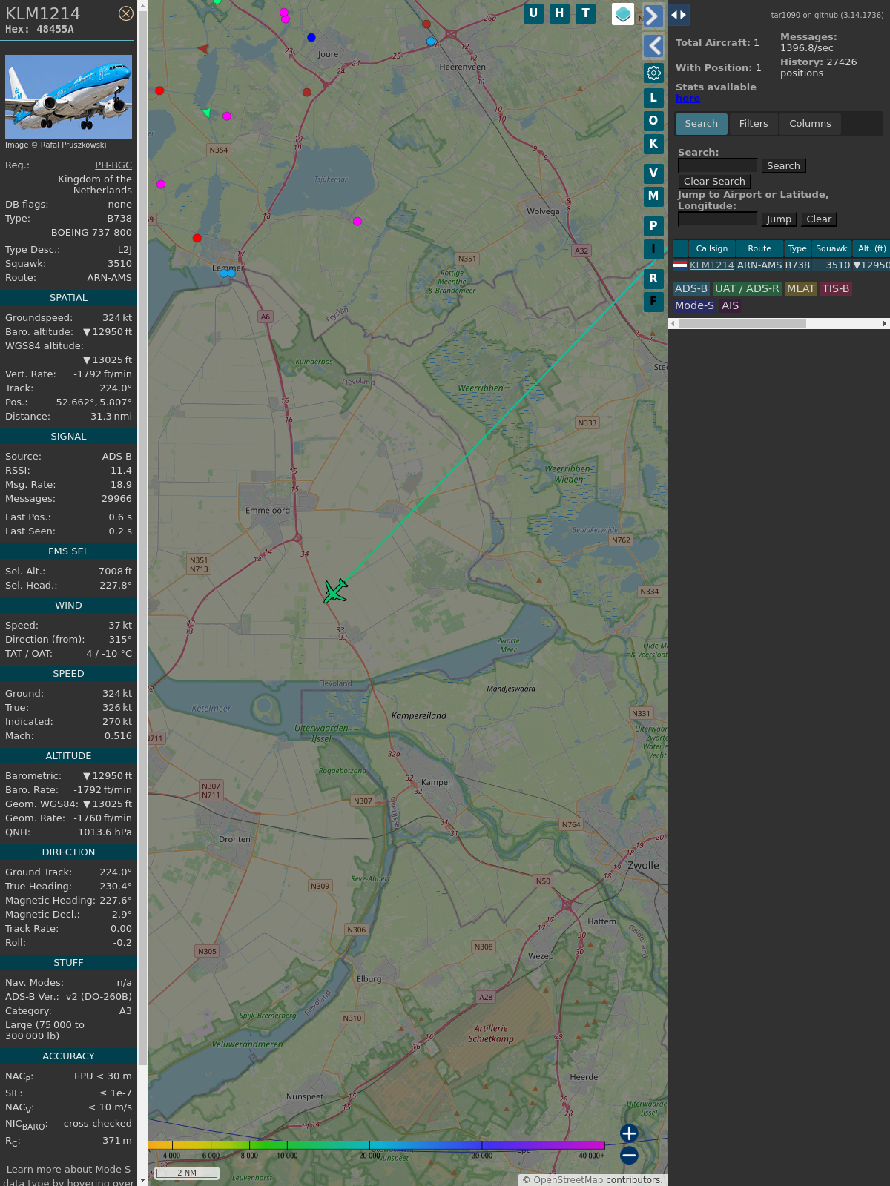
Task: Toggle the K map button
Action: pyautogui.click(x=653, y=144)
